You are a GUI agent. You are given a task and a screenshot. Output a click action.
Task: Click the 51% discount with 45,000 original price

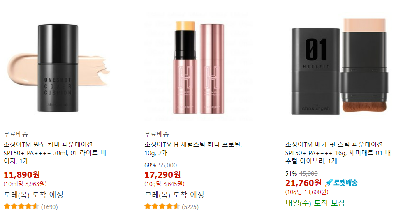coord(301,173)
